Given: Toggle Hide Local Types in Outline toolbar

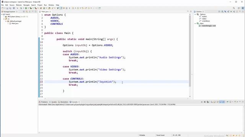Looking at the screenshot, I should pyautogui.click(x=234, y=12).
